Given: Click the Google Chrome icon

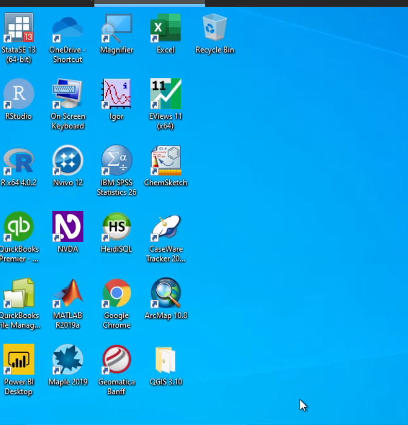Looking at the screenshot, I should coord(117,293).
